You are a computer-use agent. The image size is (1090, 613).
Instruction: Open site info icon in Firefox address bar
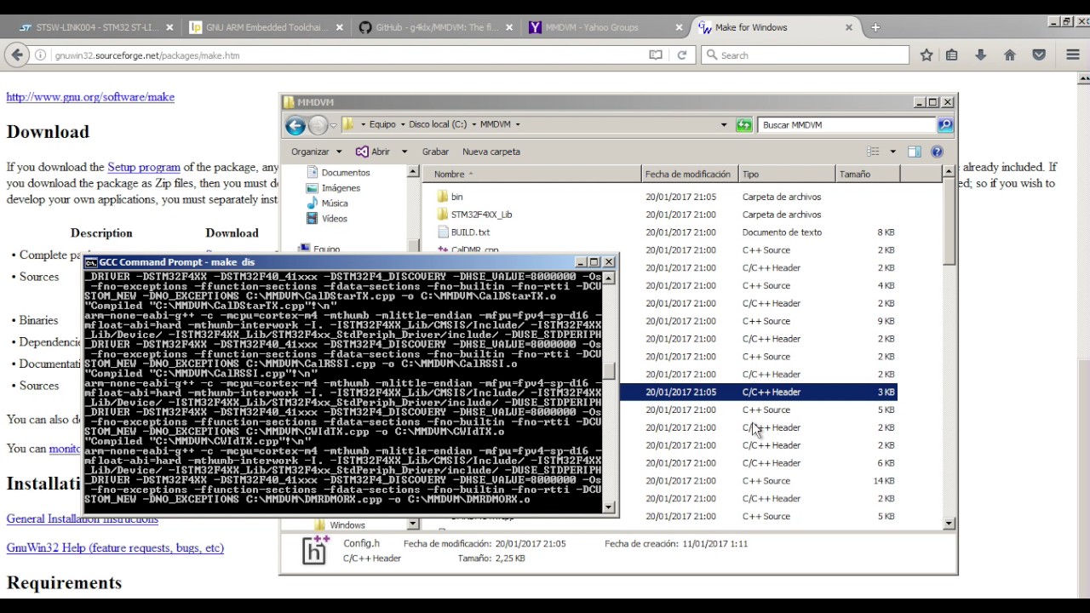click(x=40, y=55)
